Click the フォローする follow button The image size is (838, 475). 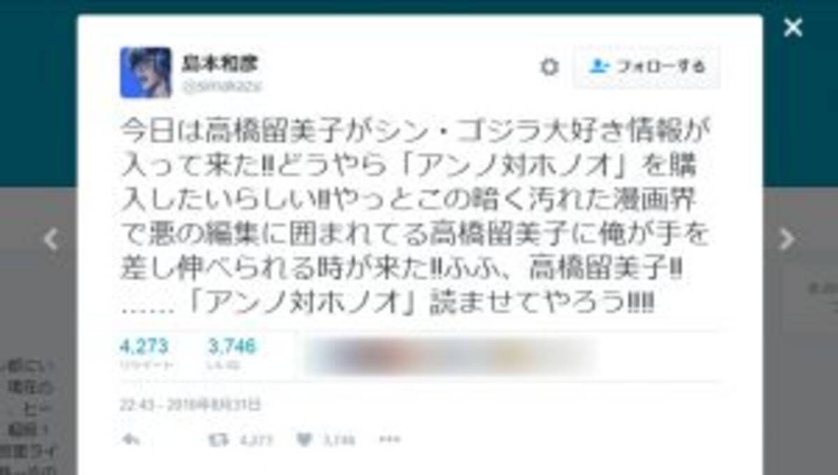[647, 67]
